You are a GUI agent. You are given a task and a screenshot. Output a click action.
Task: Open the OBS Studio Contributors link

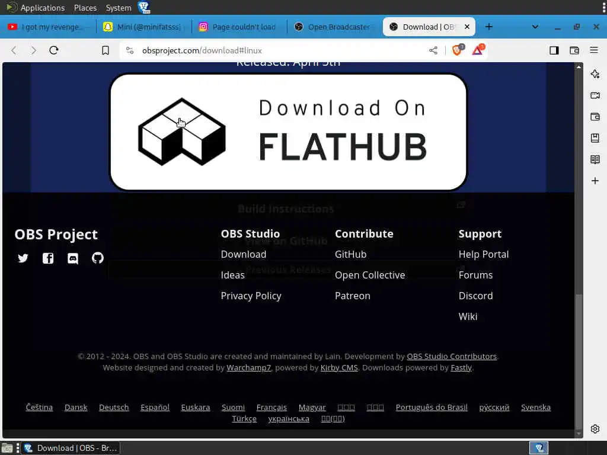point(451,356)
